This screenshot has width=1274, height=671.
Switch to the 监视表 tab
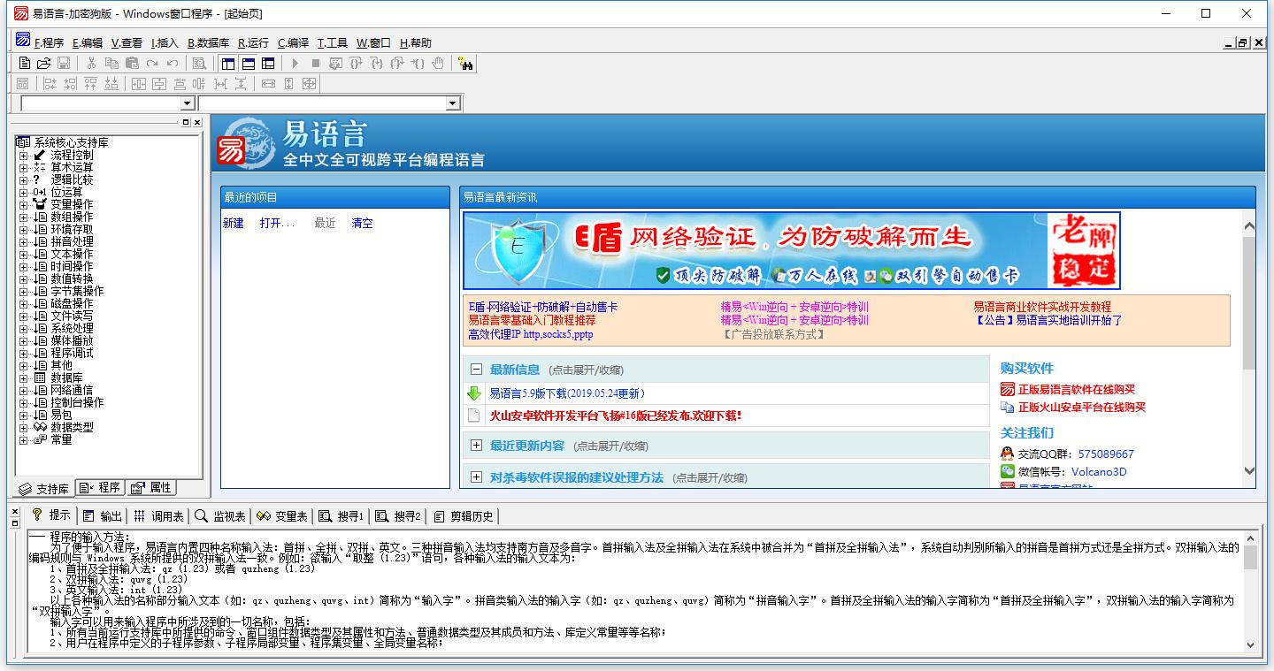click(x=220, y=515)
